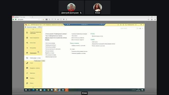Switch to the start page tab

click(x=31, y=27)
